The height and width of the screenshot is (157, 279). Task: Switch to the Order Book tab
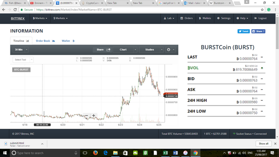tap(45, 41)
